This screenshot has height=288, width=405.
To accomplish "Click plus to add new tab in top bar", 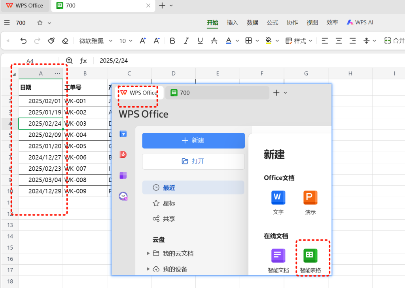I will 162,6.
